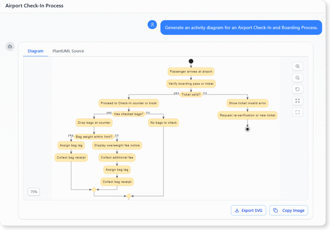This screenshot has width=333, height=240.
Task: Click the 75% zoom level indicator
Action: [33, 192]
